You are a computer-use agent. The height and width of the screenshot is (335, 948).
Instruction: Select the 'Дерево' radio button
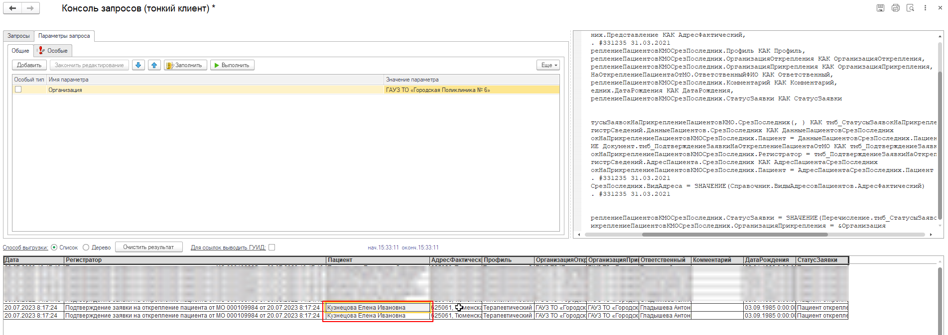tap(86, 248)
